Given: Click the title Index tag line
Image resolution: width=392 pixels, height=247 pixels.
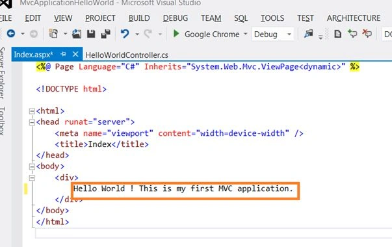Looking at the screenshot, I should click(101, 144).
